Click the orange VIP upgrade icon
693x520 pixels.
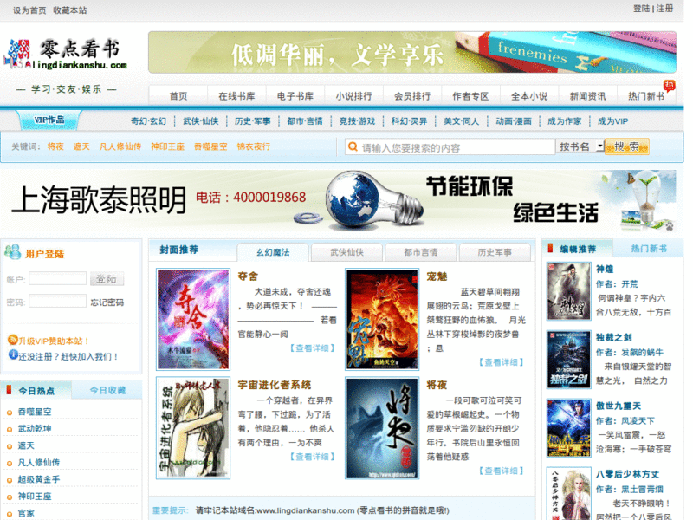[x=12, y=340]
